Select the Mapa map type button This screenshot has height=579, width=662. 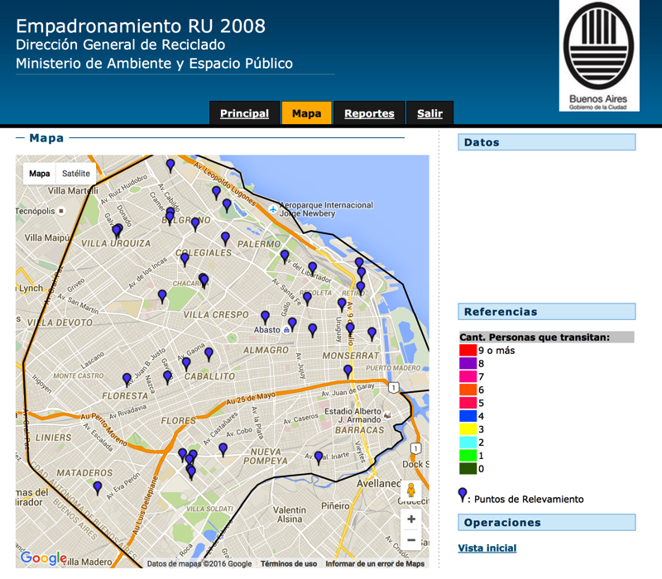(x=40, y=174)
